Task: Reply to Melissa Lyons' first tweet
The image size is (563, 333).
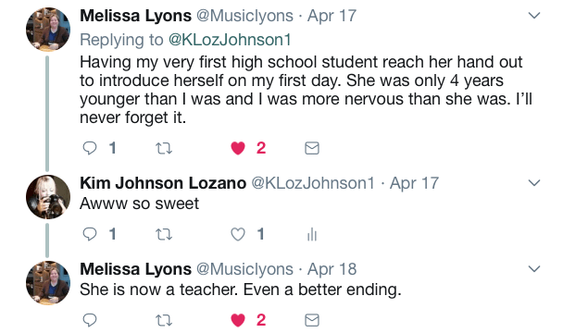Action: pyautogui.click(x=90, y=148)
